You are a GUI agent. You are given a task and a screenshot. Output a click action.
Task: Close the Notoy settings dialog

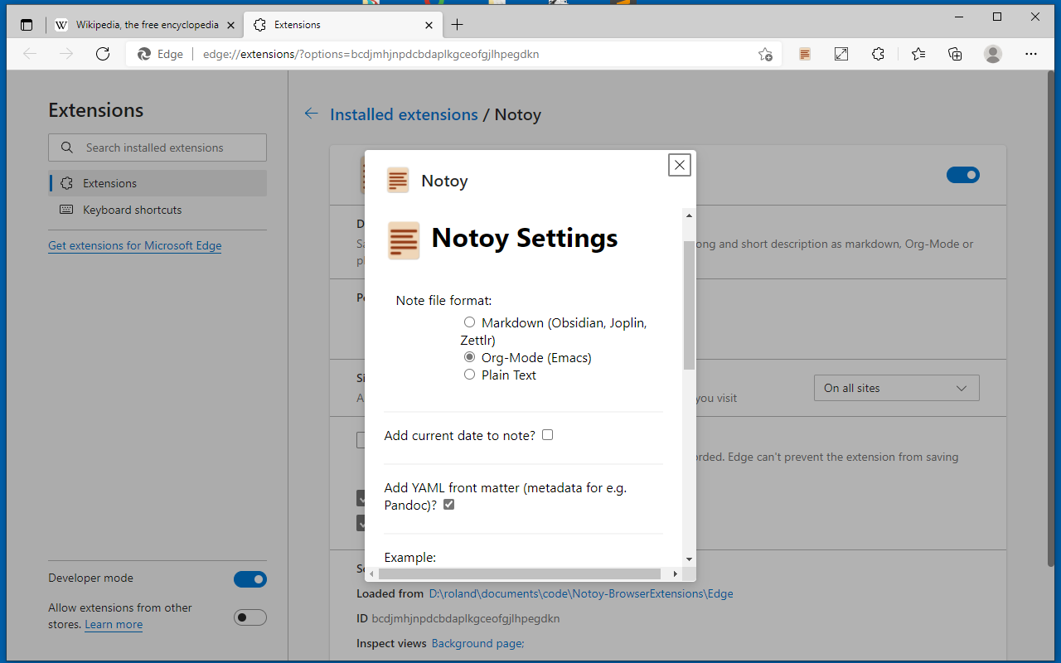(680, 165)
